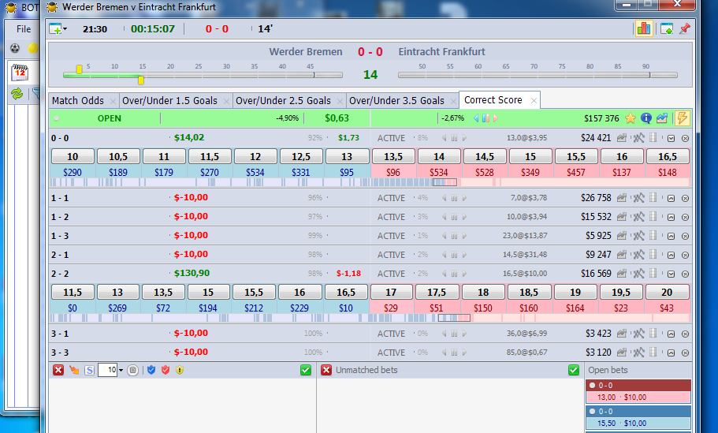Click the new window icon beside the pin

tap(667, 29)
